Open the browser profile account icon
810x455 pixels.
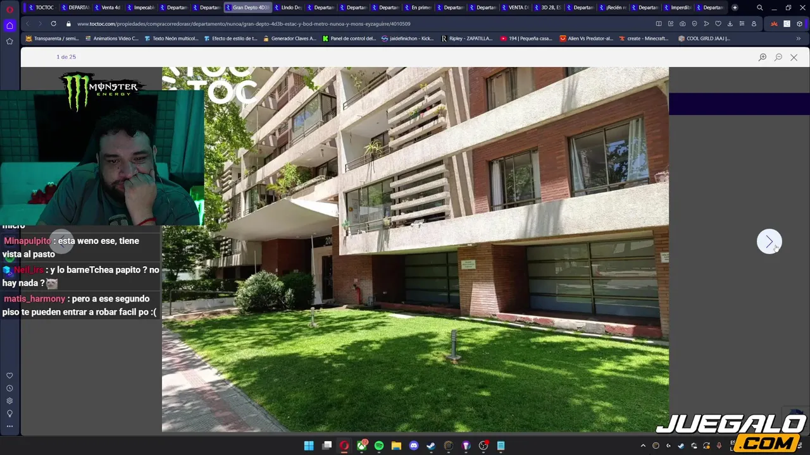click(x=754, y=24)
